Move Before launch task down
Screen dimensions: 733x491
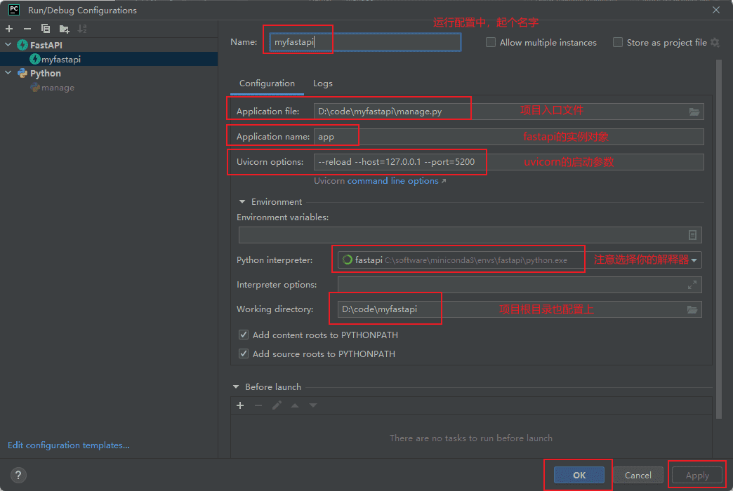click(x=313, y=405)
